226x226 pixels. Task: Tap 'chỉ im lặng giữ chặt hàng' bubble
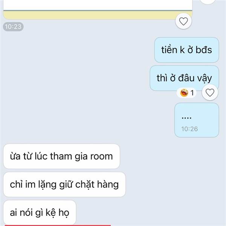[x=64, y=184]
